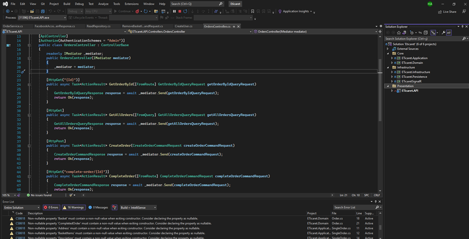469x239 pixels.
Task: Toggle Show All Files in Solution Explorer
Action: (433, 33)
